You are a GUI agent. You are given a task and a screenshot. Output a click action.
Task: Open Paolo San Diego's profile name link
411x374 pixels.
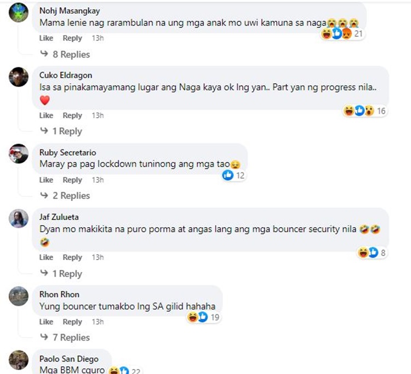[x=69, y=359]
